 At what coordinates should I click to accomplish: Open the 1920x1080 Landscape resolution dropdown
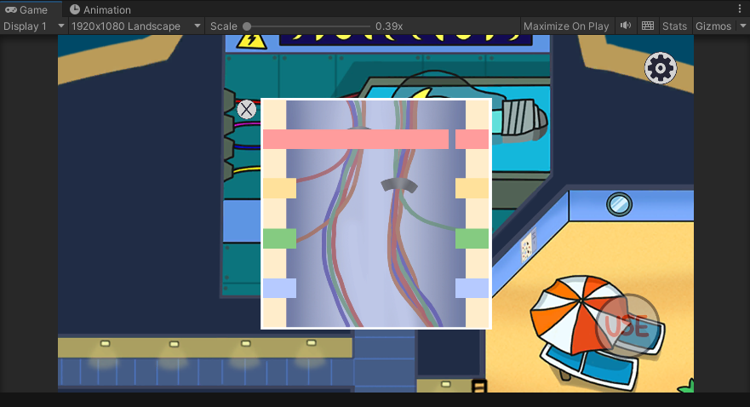click(136, 26)
